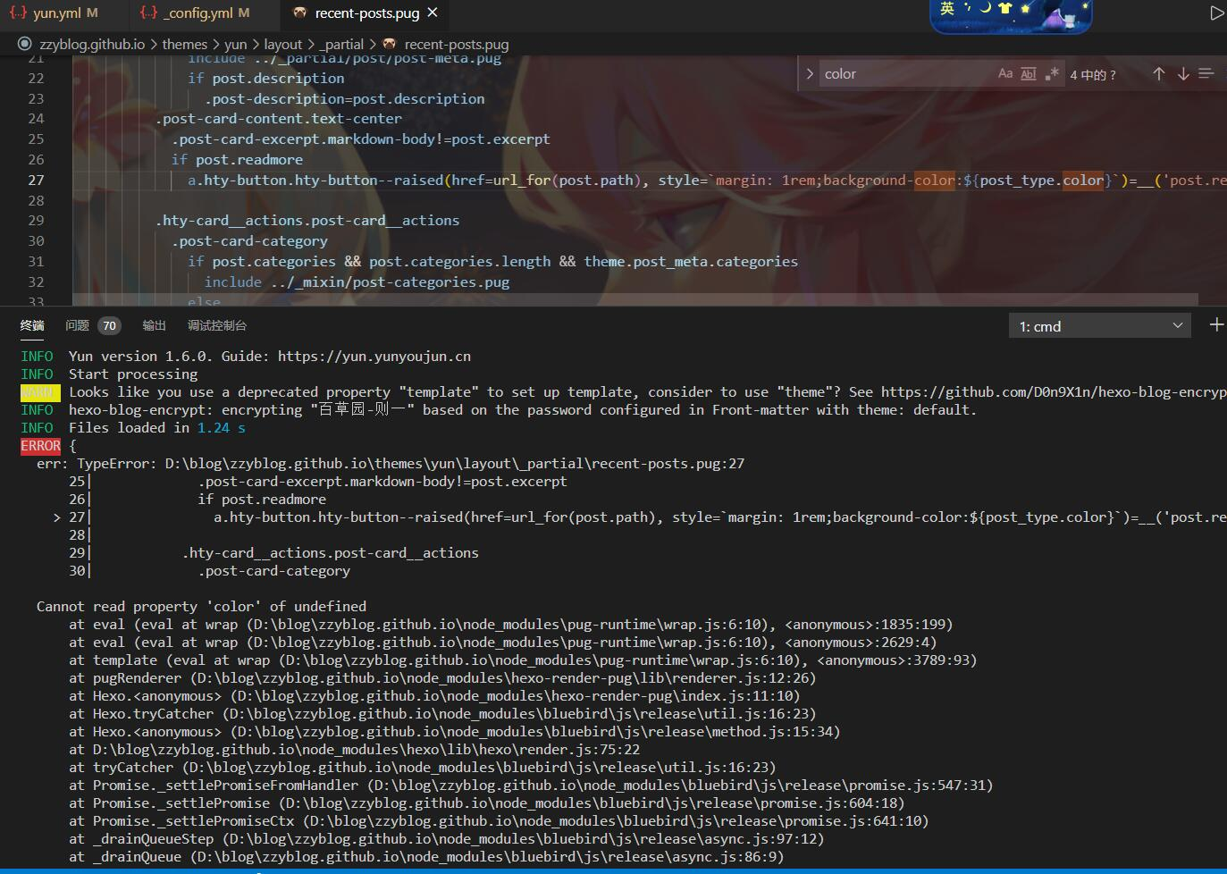This screenshot has width=1227, height=874.
Task: Open the github.com/D0n9X1n hexo-blog-encrypt link
Action: [1054, 391]
